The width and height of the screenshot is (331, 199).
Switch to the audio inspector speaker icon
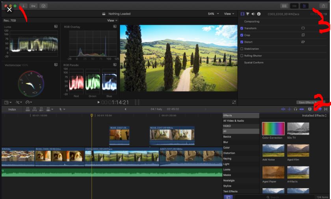253,14
